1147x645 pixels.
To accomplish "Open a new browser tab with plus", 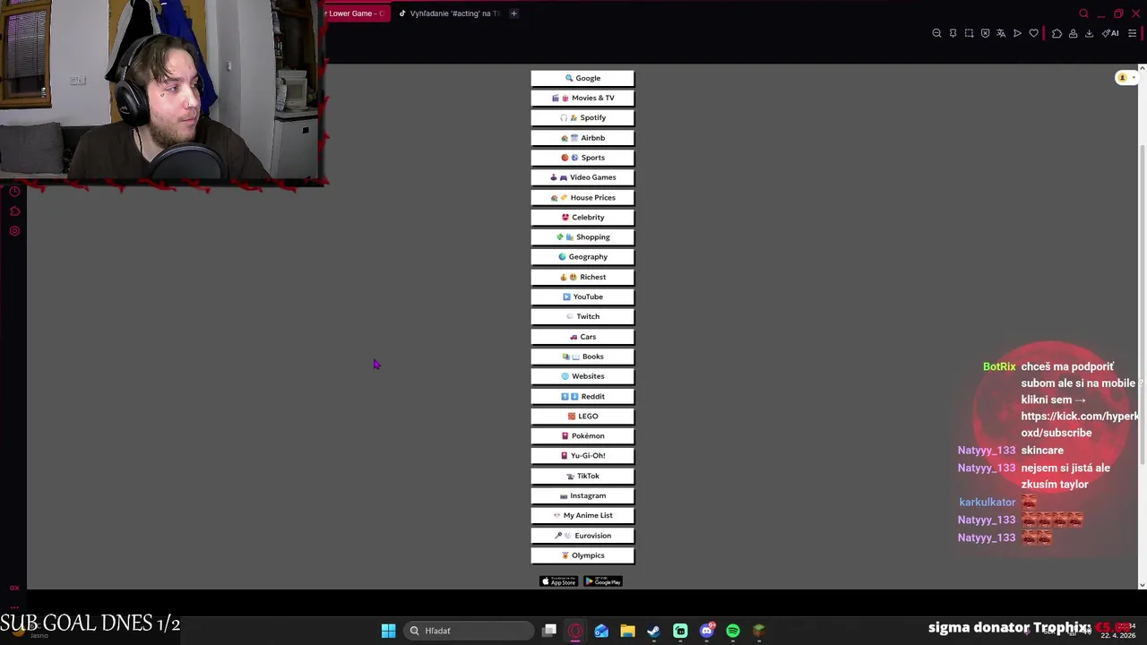I will point(513,13).
